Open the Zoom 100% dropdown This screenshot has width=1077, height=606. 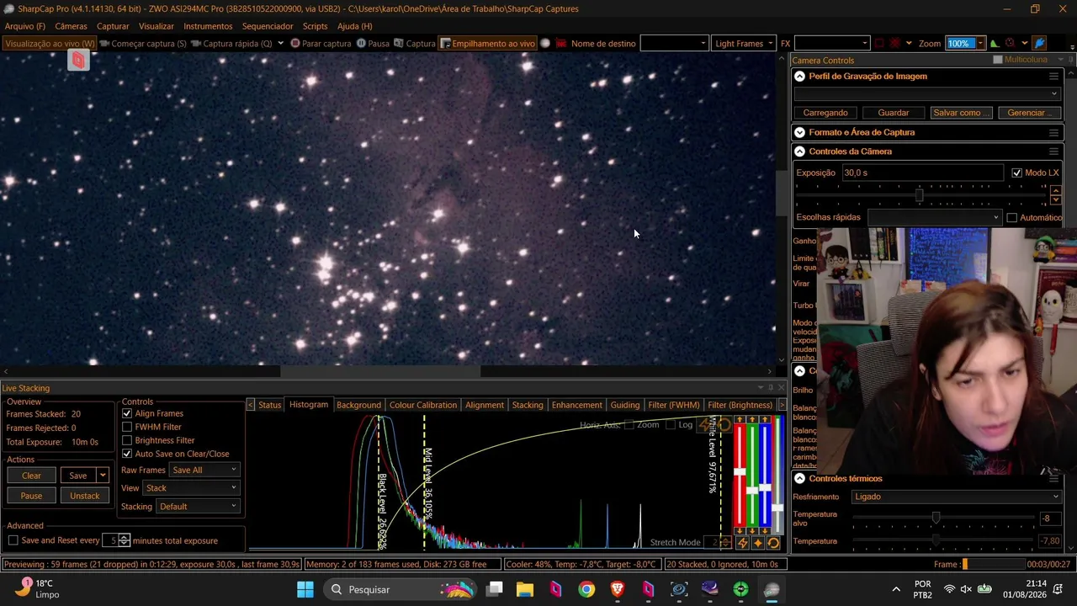[979, 43]
